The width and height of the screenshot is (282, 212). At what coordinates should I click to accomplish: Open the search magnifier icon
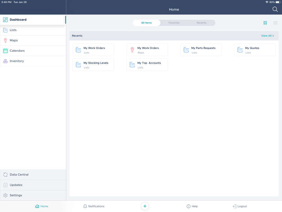275,9
